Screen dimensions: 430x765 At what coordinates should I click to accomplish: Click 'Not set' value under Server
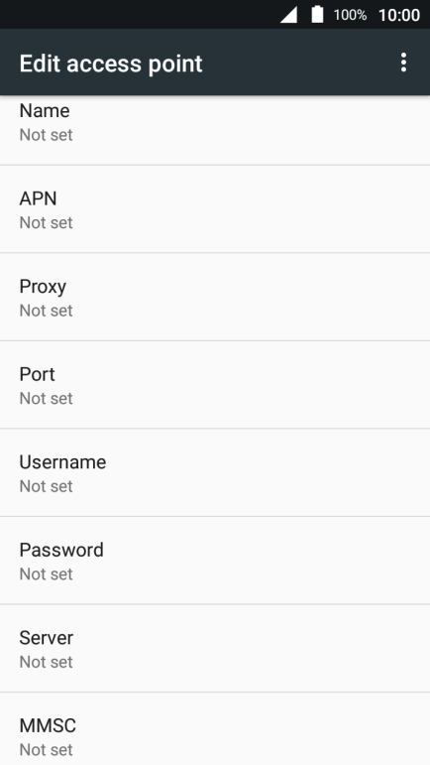pyautogui.click(x=47, y=662)
